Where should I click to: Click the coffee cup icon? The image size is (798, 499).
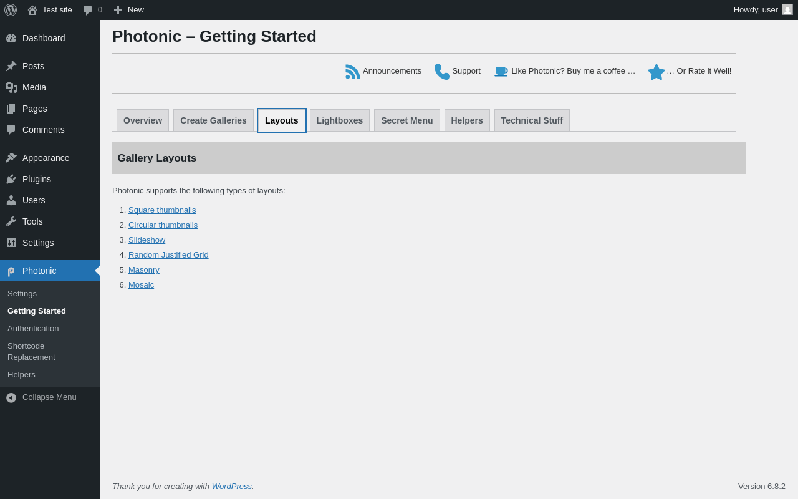[x=501, y=72]
